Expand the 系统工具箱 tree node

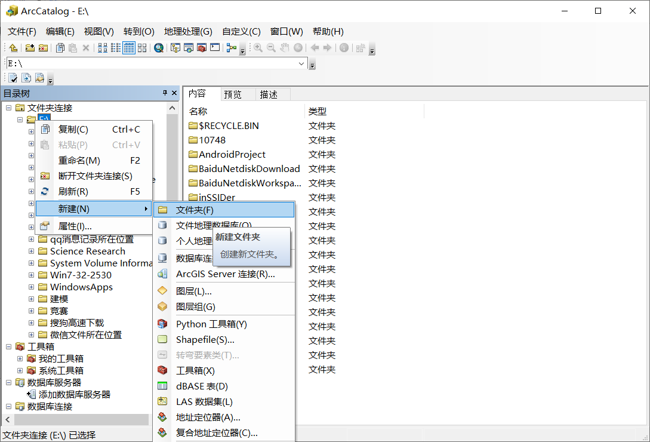(x=20, y=370)
